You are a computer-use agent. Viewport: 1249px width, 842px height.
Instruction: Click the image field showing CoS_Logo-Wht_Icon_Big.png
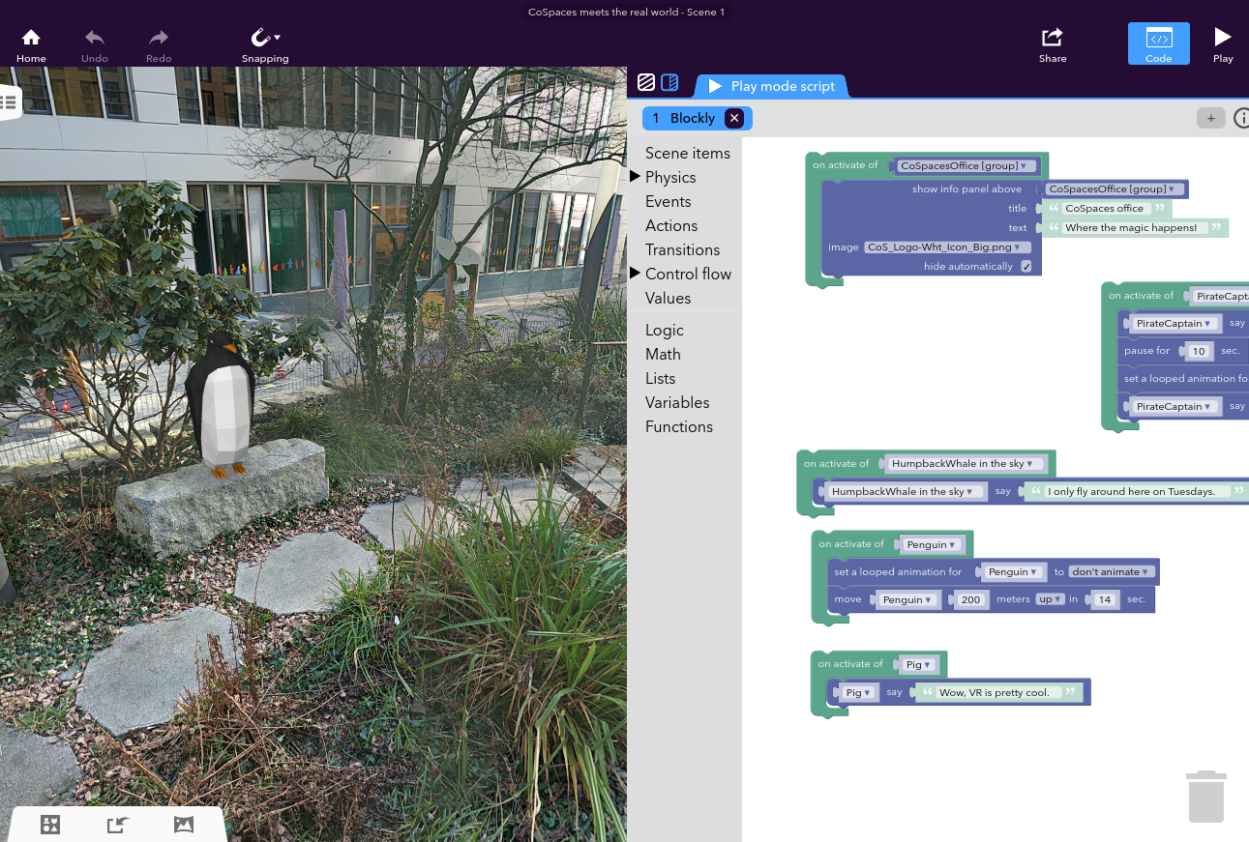click(946, 247)
